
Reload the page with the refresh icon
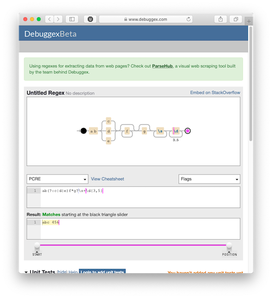point(189,19)
